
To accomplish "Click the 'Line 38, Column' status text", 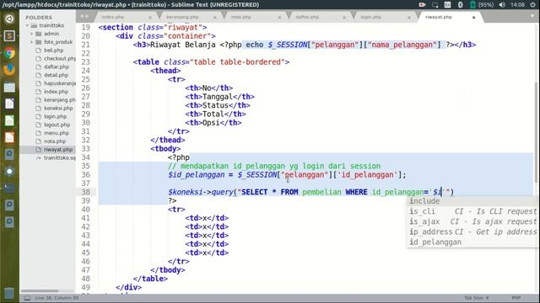I will tap(57, 298).
